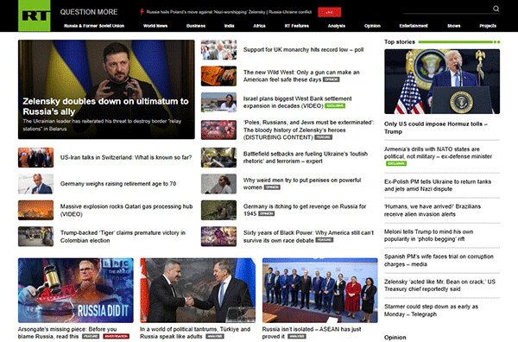Open Russia isn't isolated ASEAN article title
Screen dimensions: 518x342
pyautogui.click(x=312, y=332)
